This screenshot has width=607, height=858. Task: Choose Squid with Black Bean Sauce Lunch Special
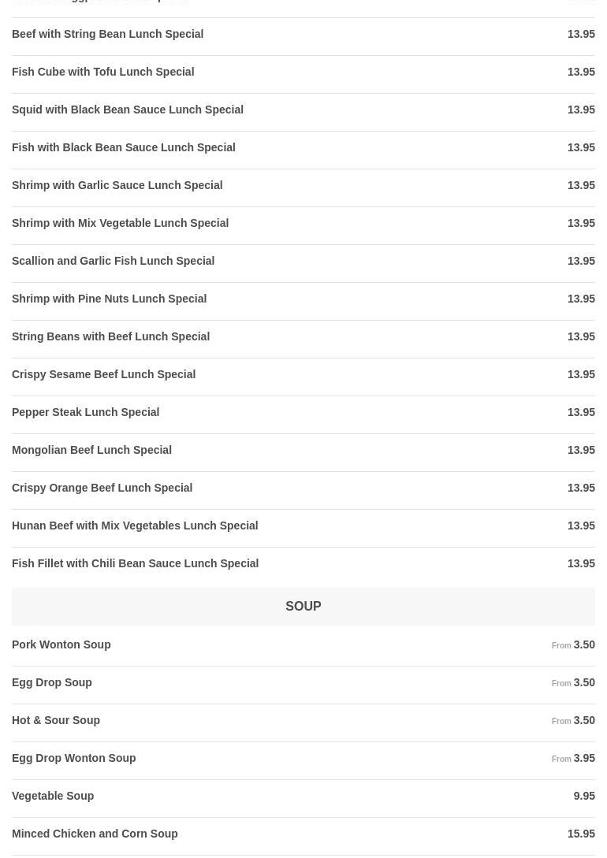click(128, 110)
